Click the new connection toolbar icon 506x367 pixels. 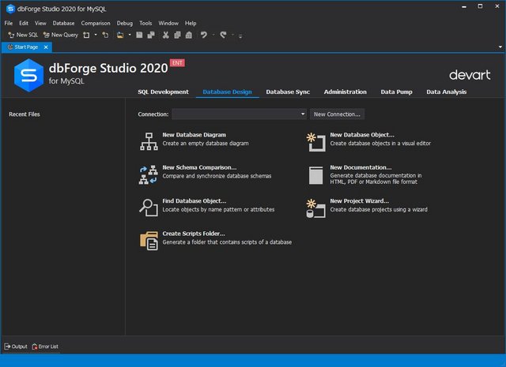[105, 35]
